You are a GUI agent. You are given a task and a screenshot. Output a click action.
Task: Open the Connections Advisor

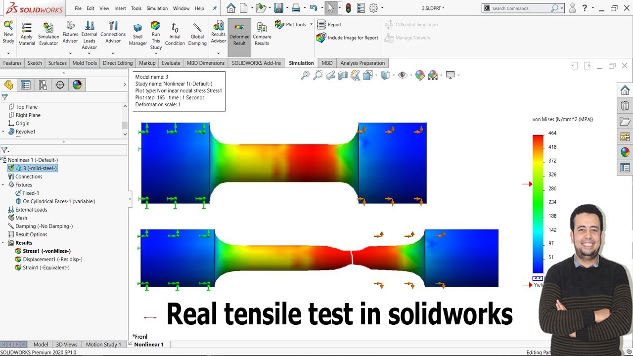point(113,32)
